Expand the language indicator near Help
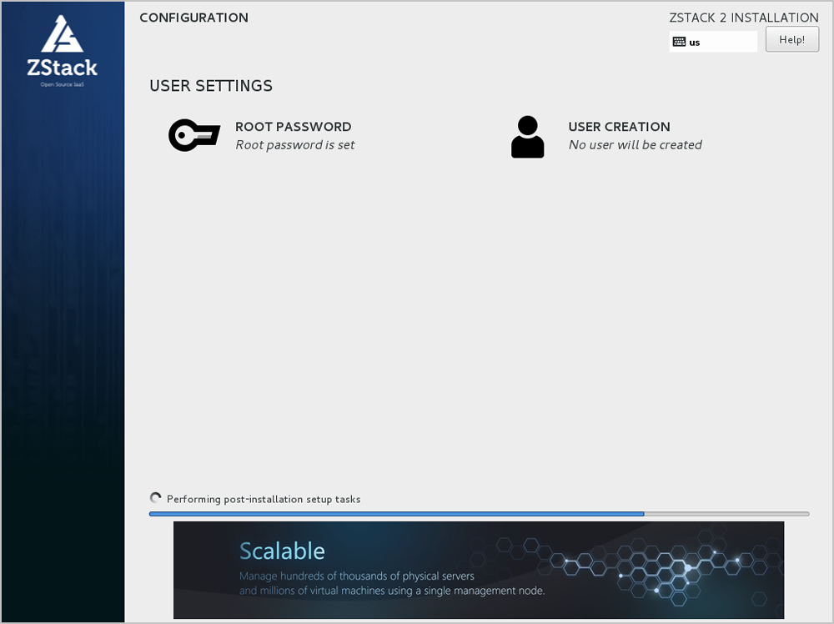 pyautogui.click(x=713, y=41)
